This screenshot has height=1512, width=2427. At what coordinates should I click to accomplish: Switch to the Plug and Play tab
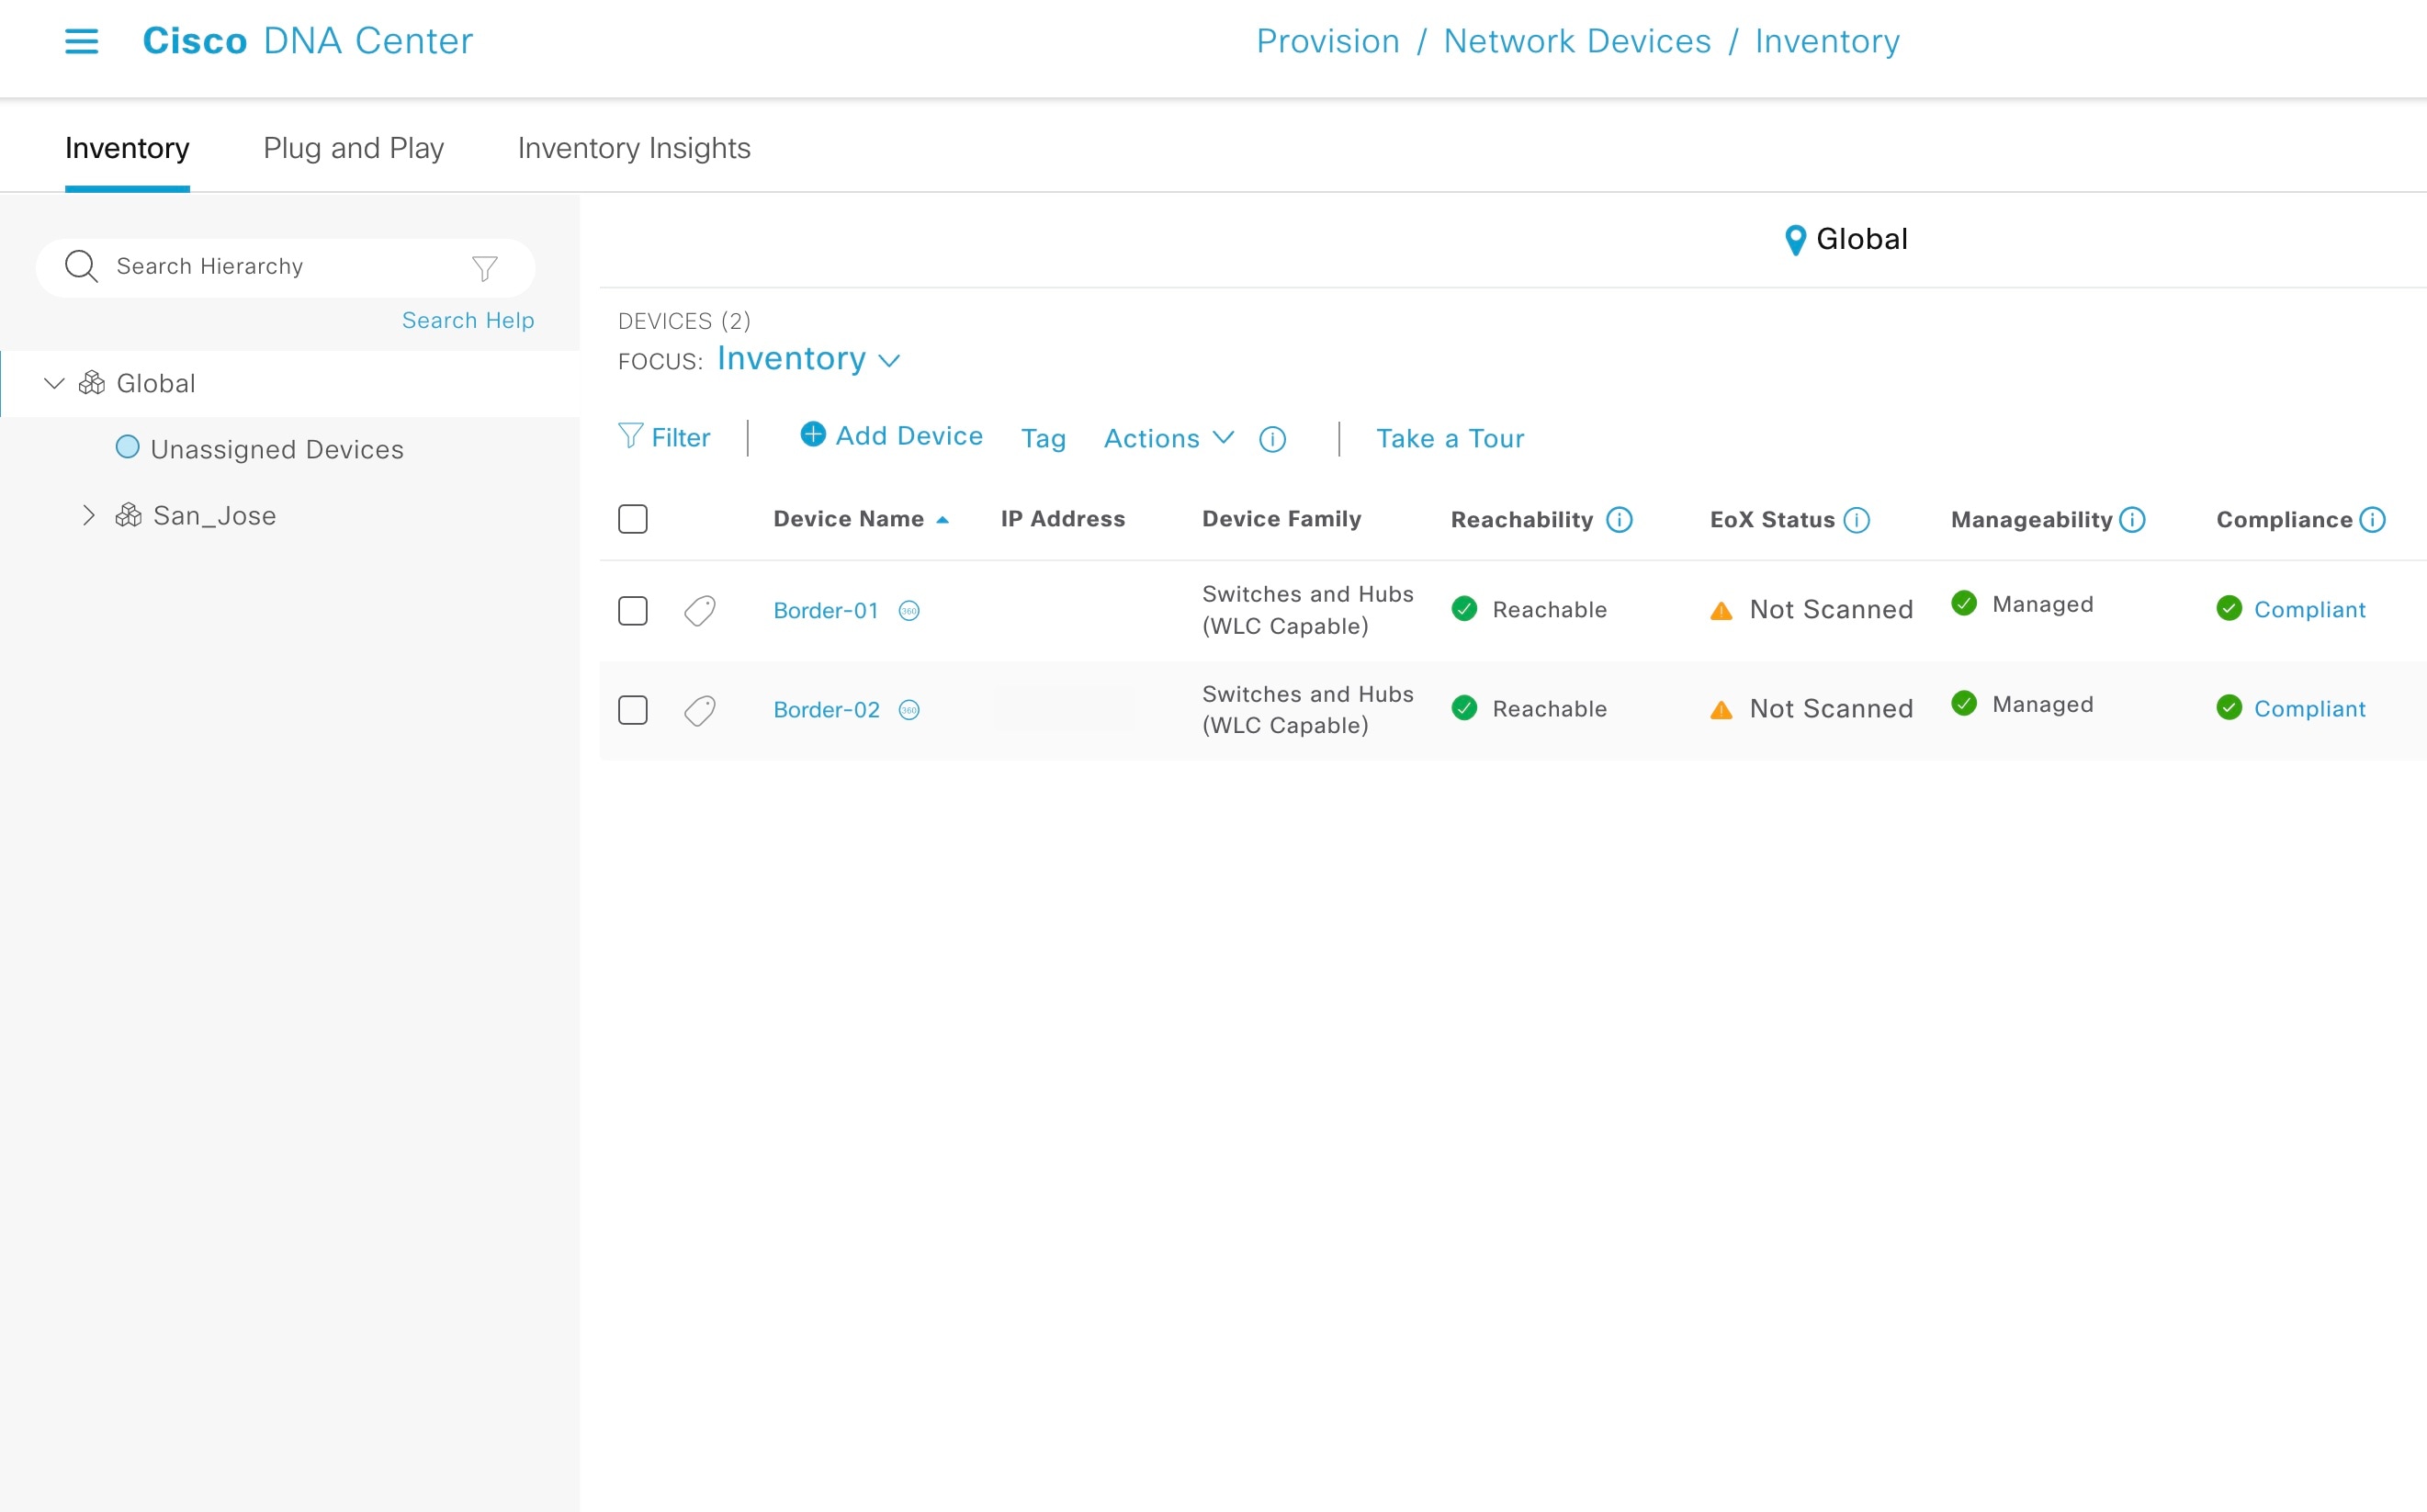pos(353,148)
